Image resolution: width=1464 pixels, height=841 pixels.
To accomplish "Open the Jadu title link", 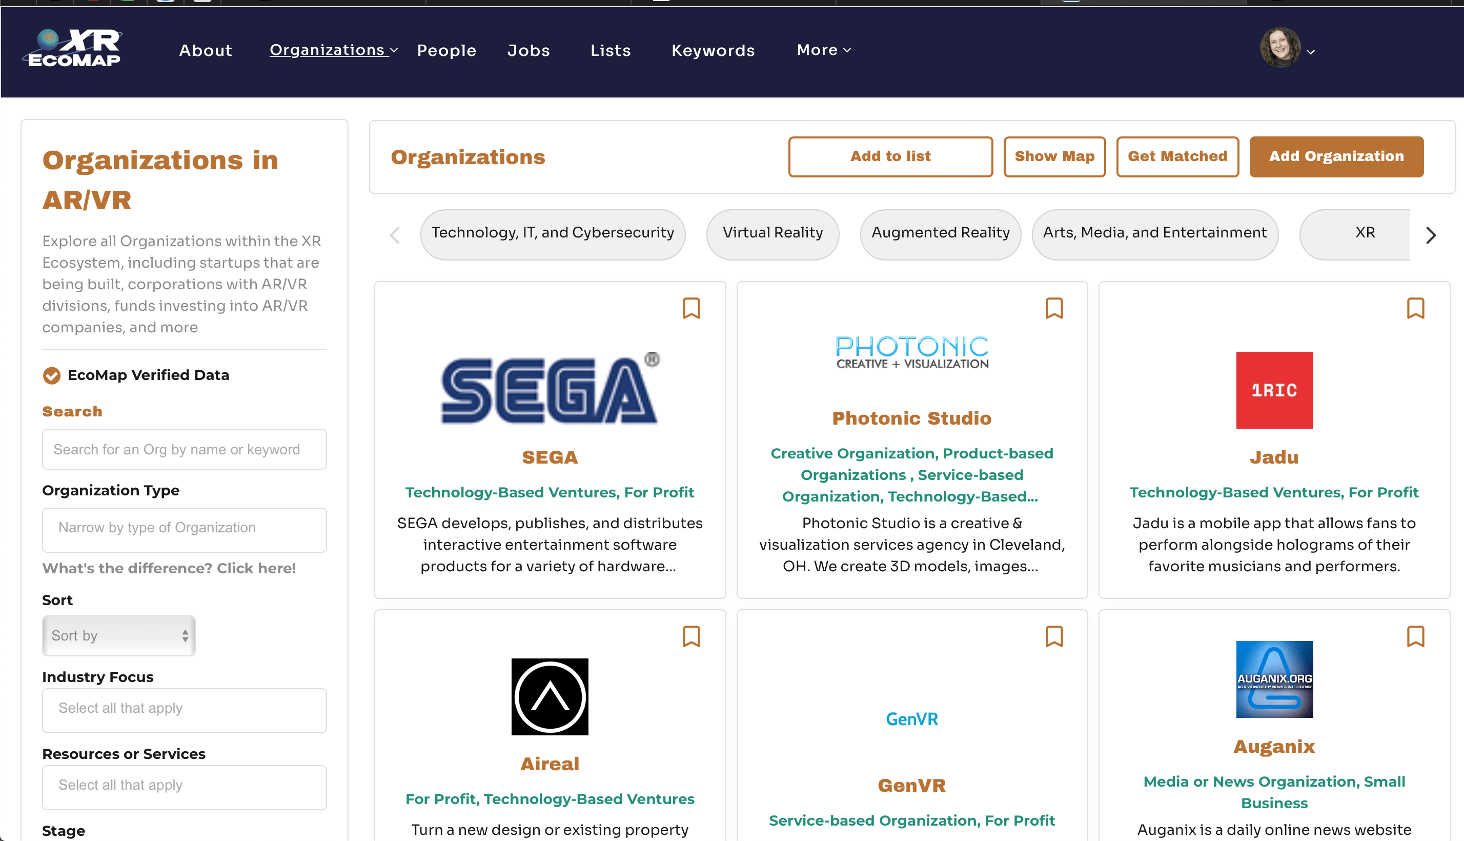I will click(x=1274, y=457).
